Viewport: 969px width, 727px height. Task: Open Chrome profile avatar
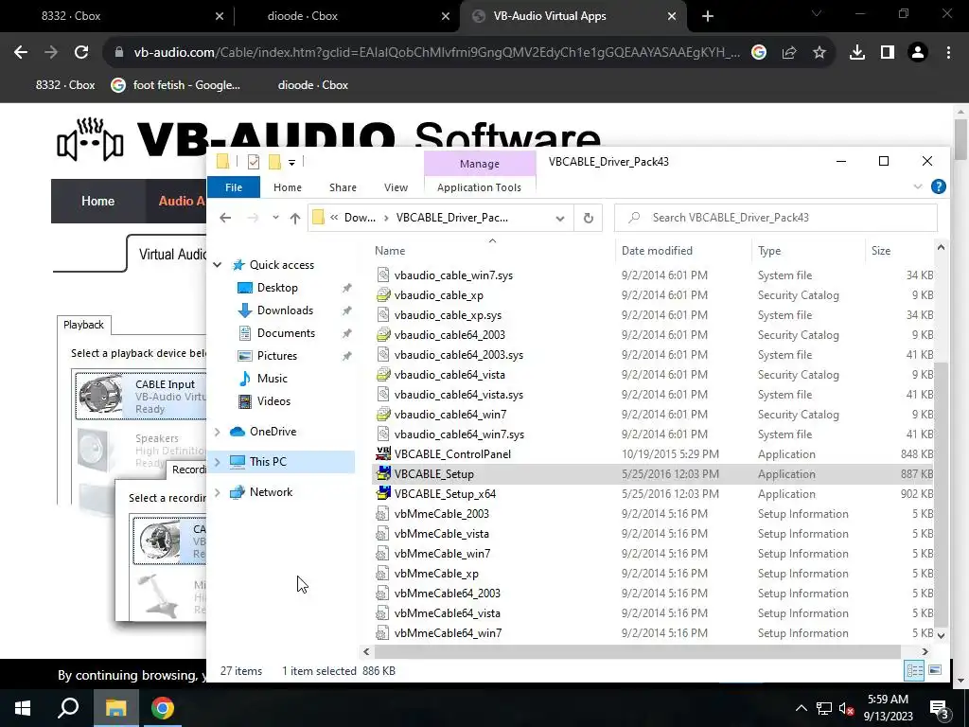click(918, 53)
